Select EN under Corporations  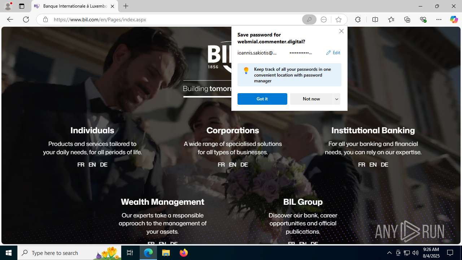click(x=232, y=165)
